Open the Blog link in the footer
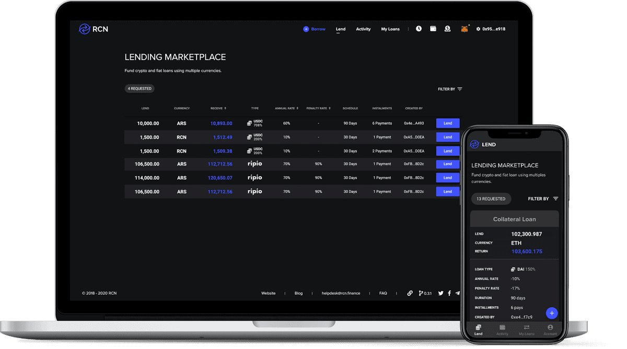627x349 pixels. click(x=298, y=293)
